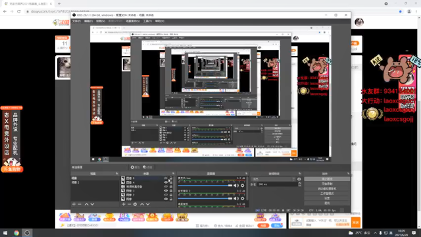Toggle lock on source 图像 4
The width and height of the screenshot is (421, 237).
click(x=171, y=182)
